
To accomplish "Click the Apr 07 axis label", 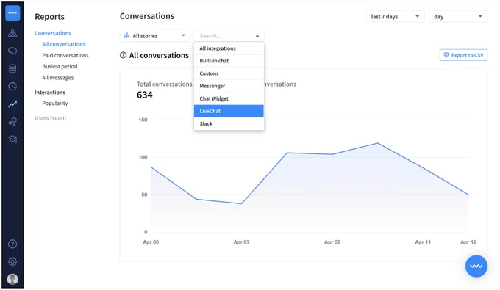I will pyautogui.click(x=242, y=242).
